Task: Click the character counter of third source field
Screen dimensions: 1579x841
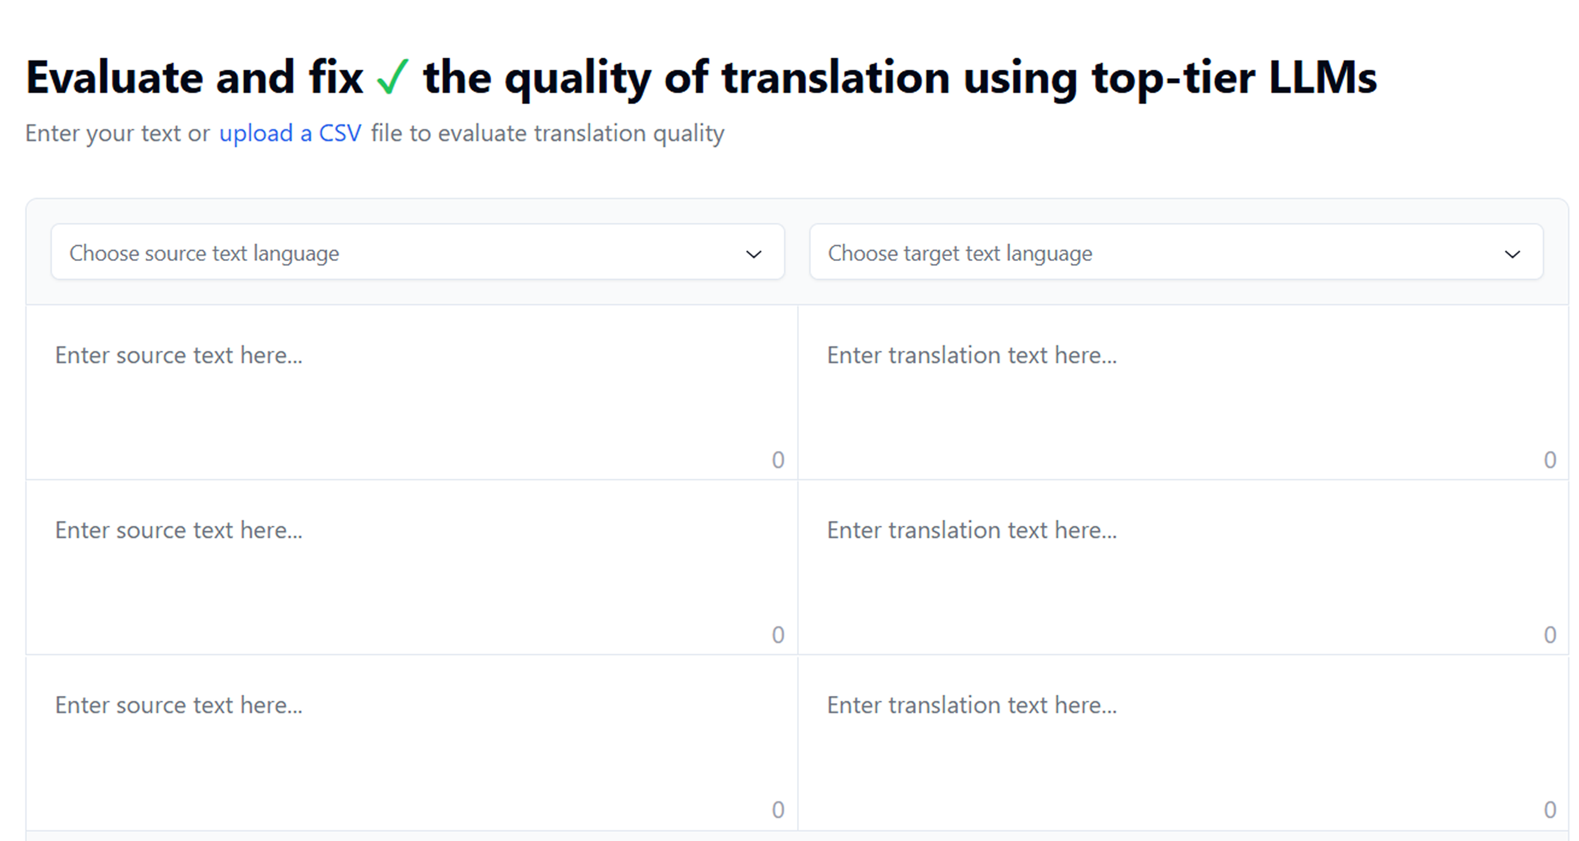Action: pyautogui.click(x=778, y=810)
